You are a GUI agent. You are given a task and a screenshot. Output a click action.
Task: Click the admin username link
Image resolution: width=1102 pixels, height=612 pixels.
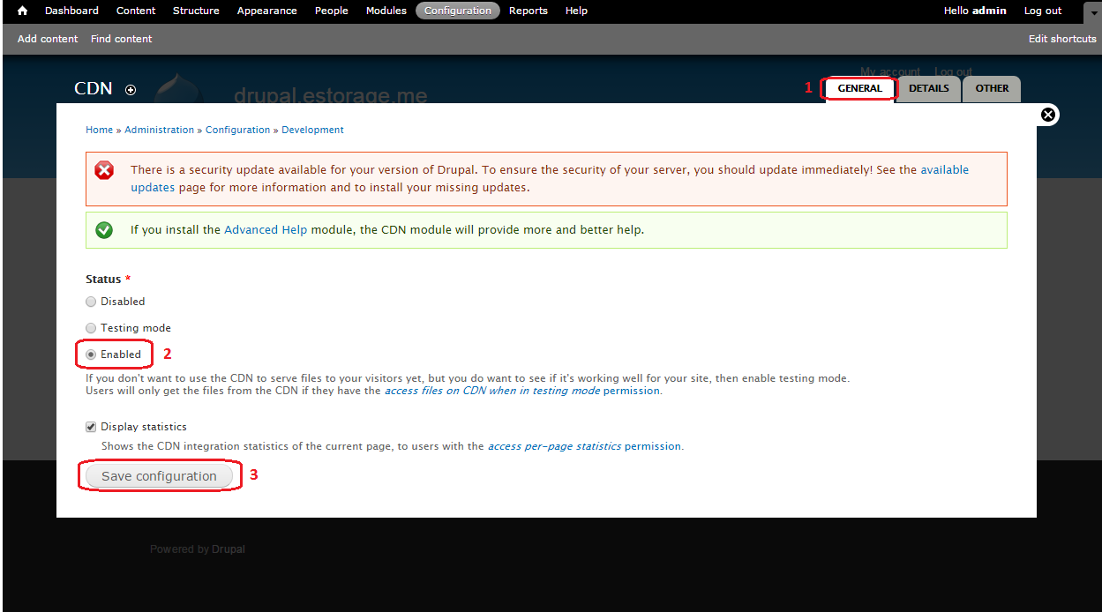click(989, 11)
